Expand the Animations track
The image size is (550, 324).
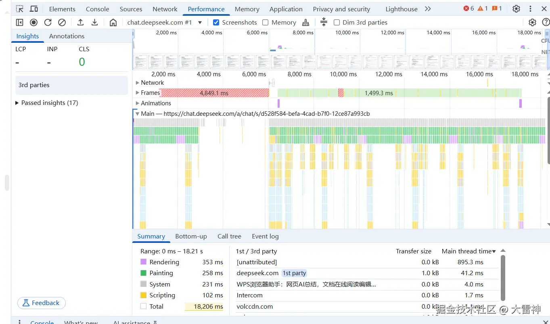pyautogui.click(x=138, y=103)
